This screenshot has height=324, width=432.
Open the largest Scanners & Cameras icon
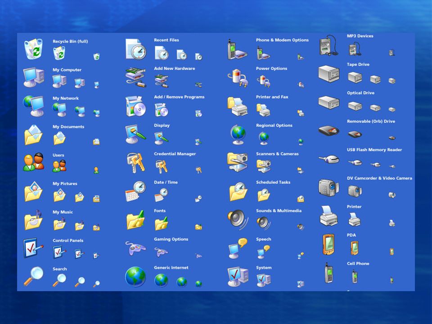tap(238, 162)
